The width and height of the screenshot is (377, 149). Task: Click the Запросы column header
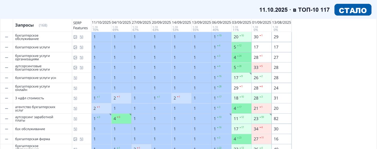coord(25,25)
